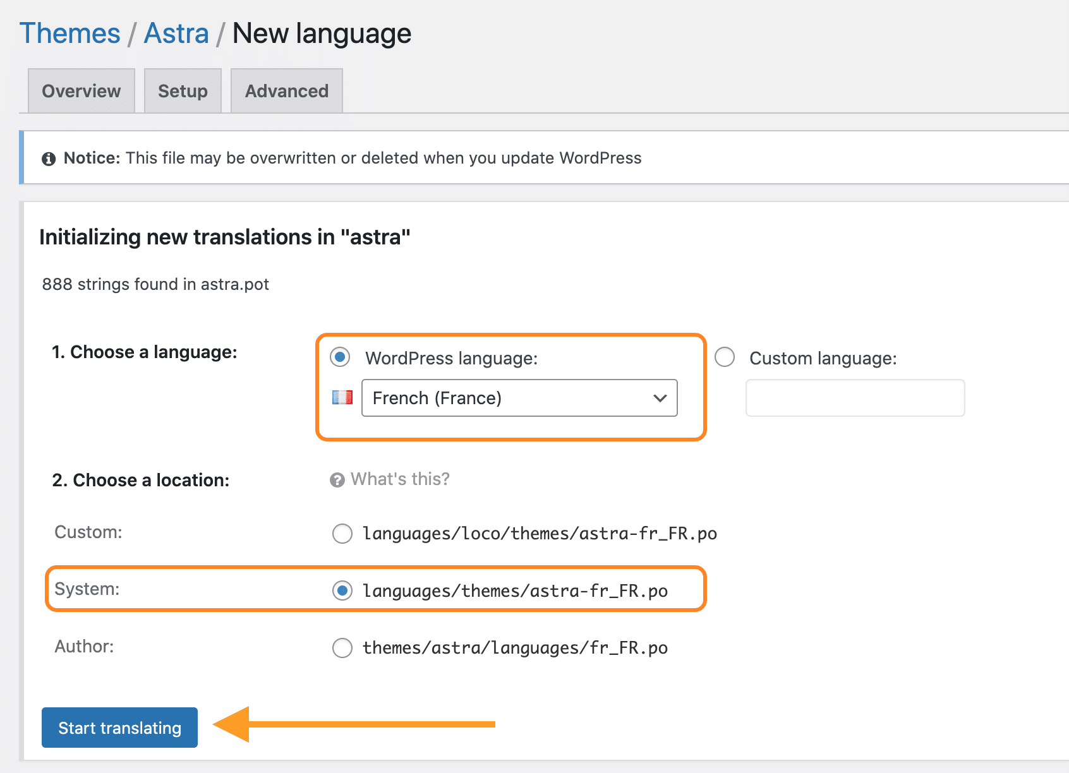Open the Themes breadcrumb link
Viewport: 1069px width, 773px height.
[70, 33]
